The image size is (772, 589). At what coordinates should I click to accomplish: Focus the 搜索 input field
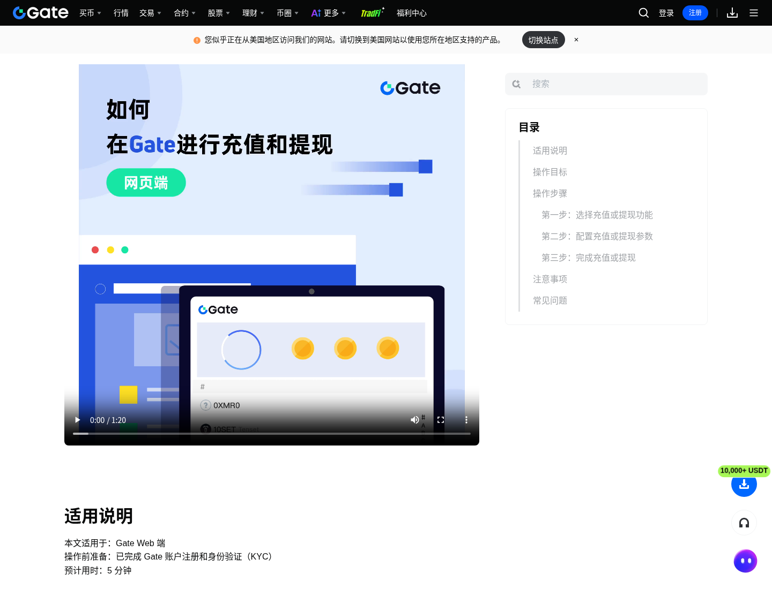pos(606,84)
